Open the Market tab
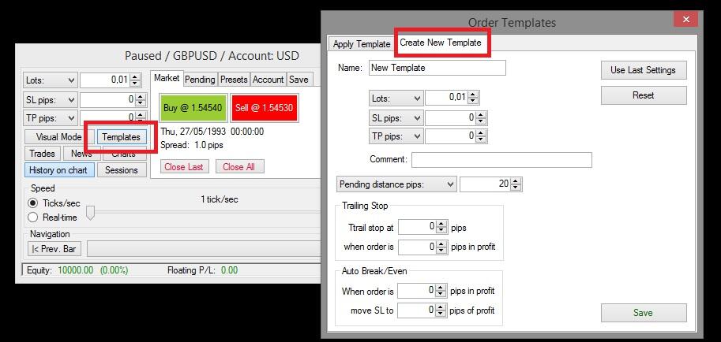This screenshot has width=721, height=342. 167,79
